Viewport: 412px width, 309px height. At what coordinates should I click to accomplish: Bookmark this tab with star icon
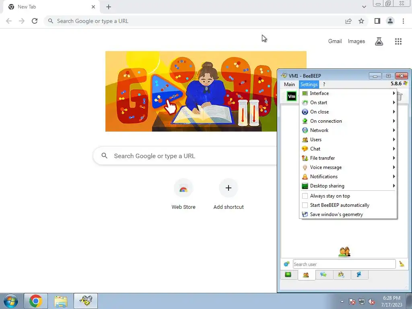(x=361, y=21)
